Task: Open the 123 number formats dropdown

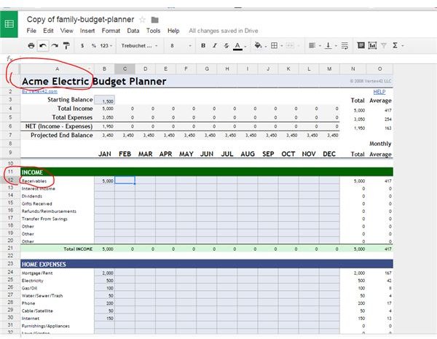Action: [106, 45]
